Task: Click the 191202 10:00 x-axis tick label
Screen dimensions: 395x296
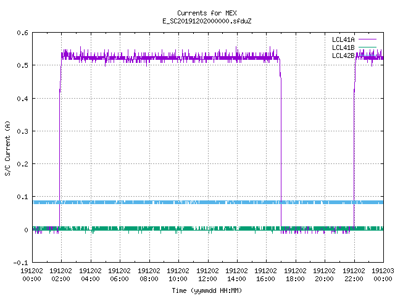Action: [x=178, y=275]
